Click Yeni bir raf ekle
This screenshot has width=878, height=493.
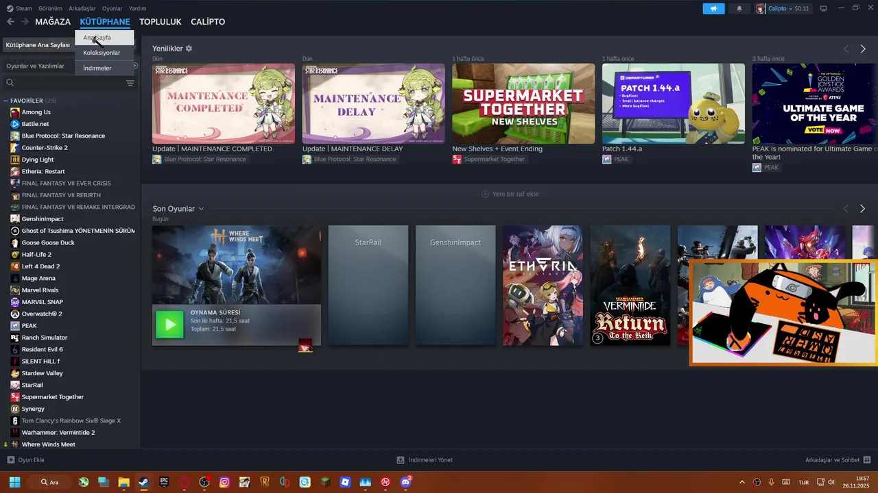pos(510,194)
